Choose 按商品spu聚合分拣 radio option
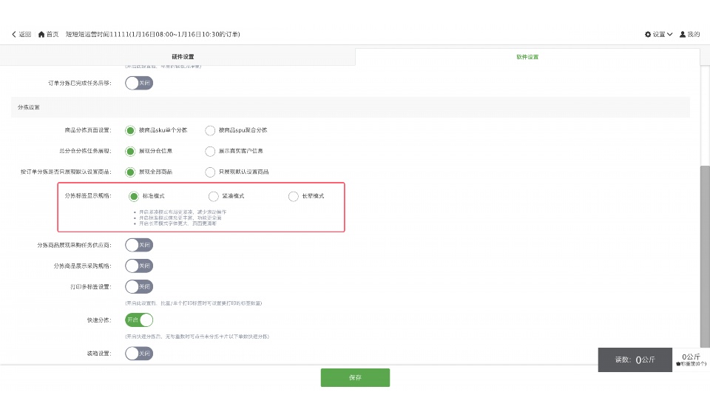This screenshot has width=710, height=415. tap(210, 130)
